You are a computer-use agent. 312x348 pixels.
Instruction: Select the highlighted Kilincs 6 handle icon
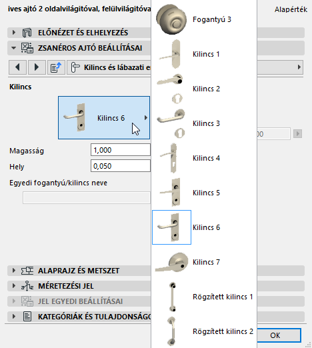(x=171, y=227)
